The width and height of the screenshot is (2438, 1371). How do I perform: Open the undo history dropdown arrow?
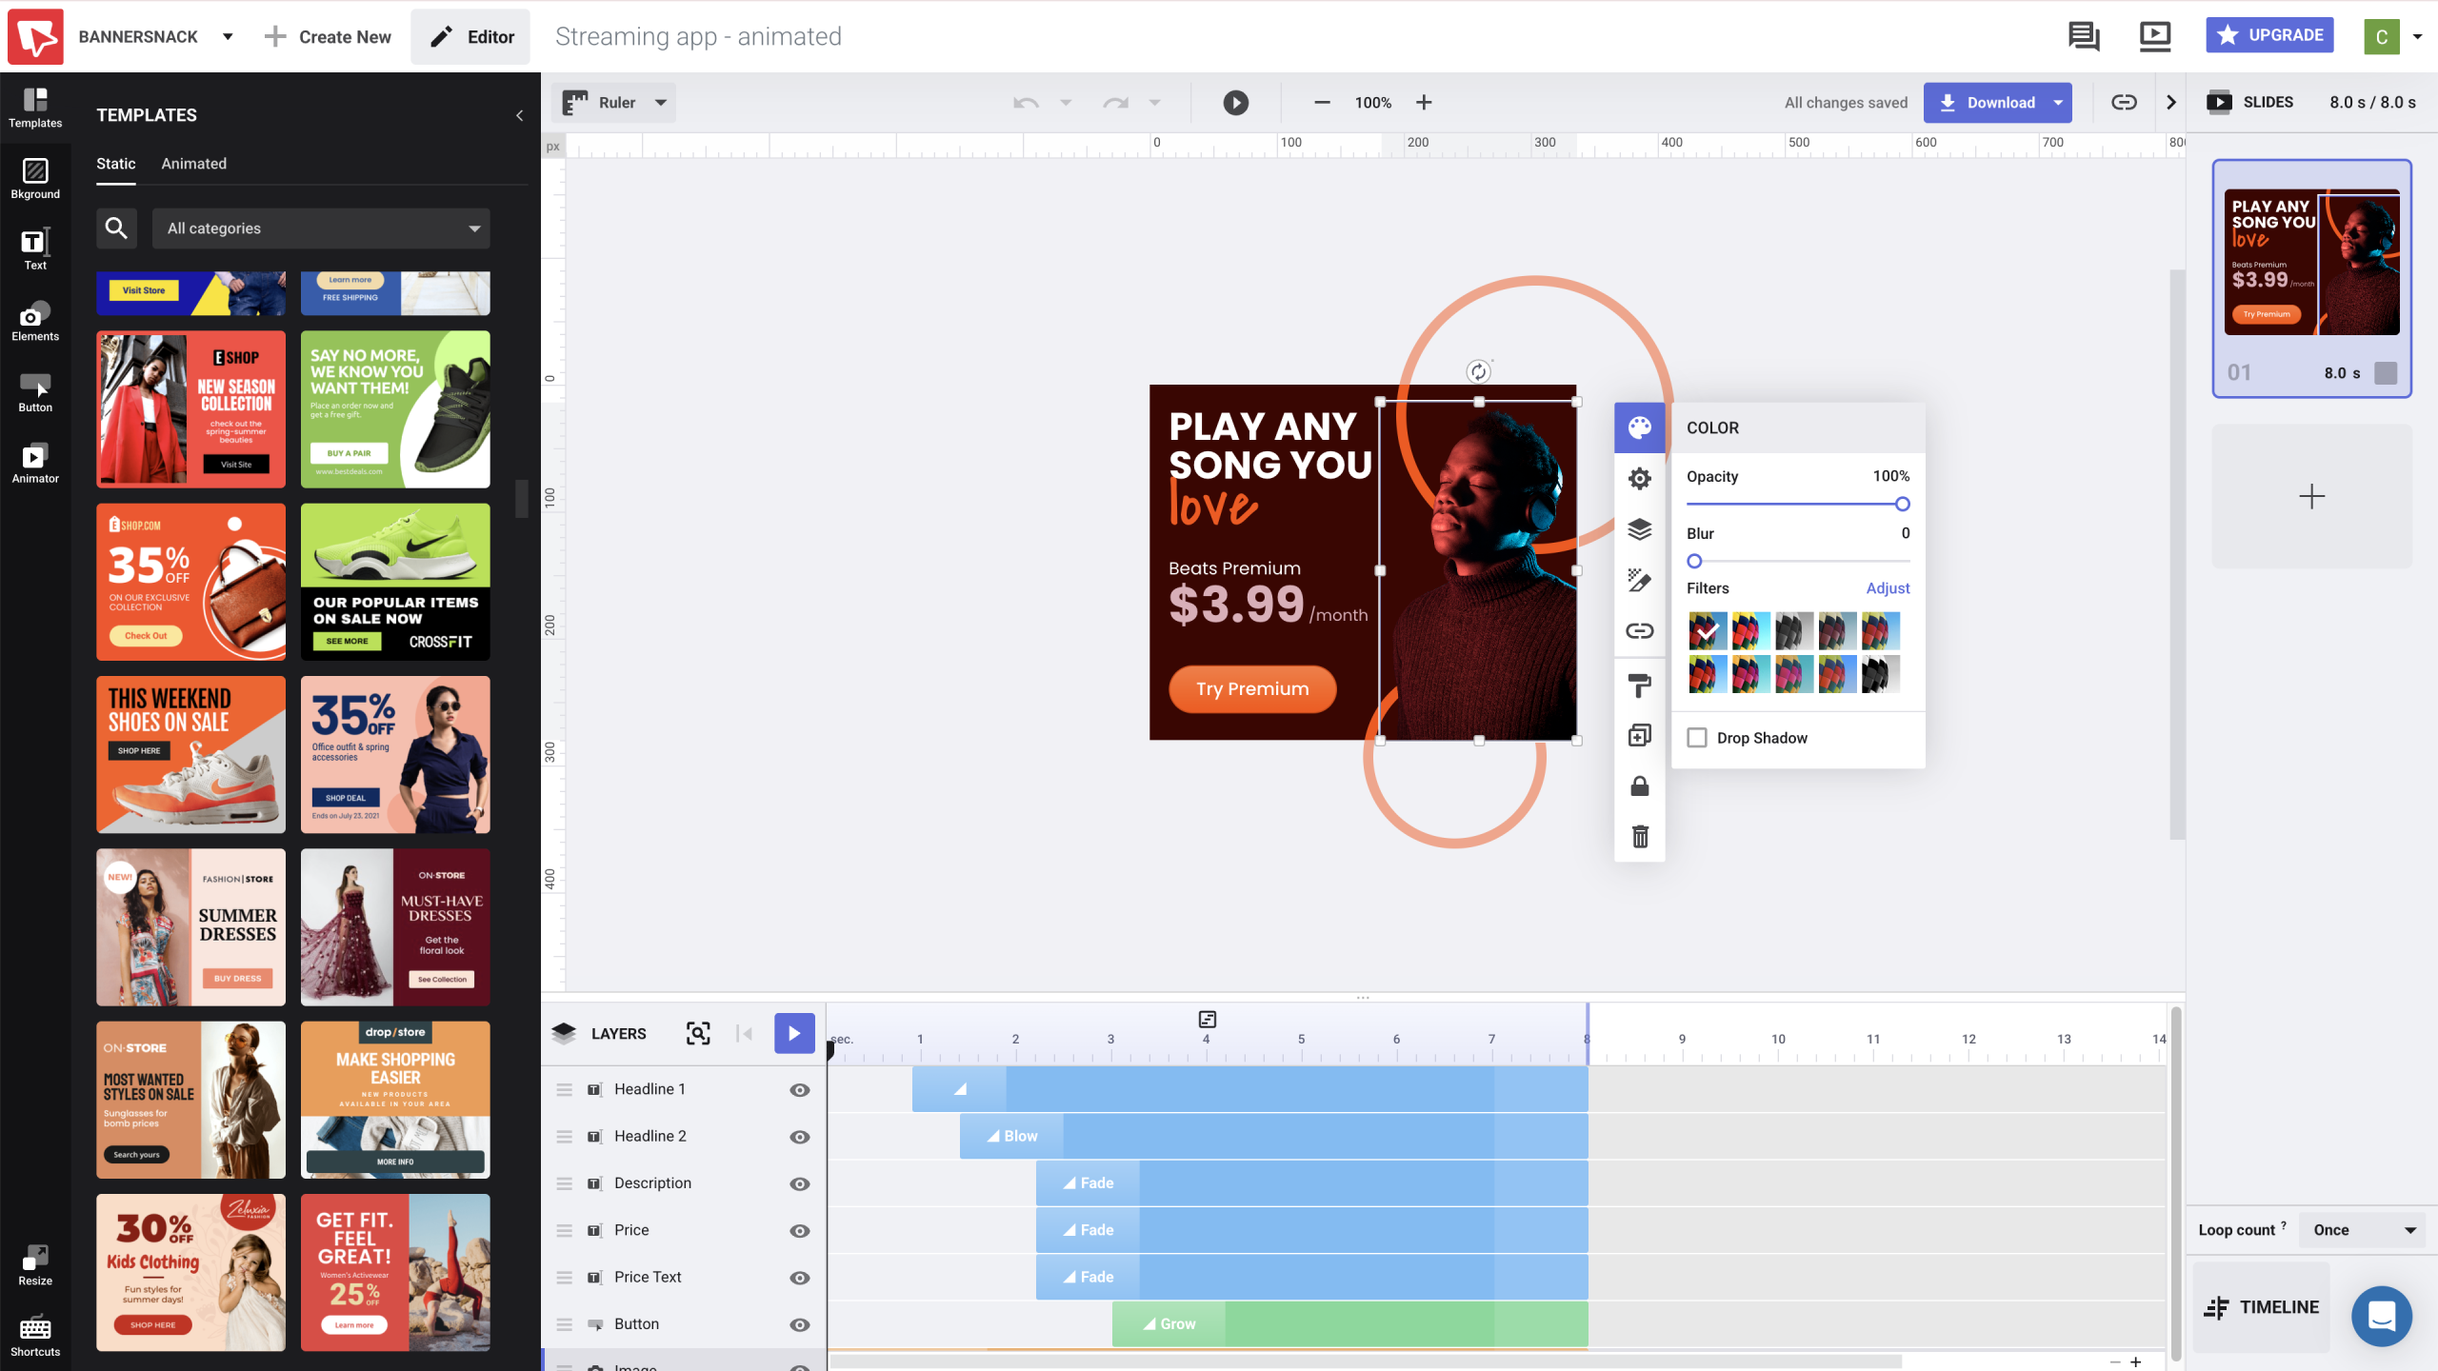[x=1066, y=103]
